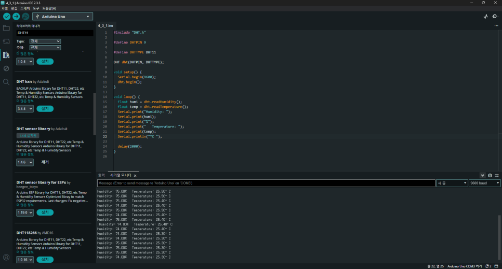Open more info link under DHT118266
Viewport: 502px width, 269px height.
click(x=25, y=252)
